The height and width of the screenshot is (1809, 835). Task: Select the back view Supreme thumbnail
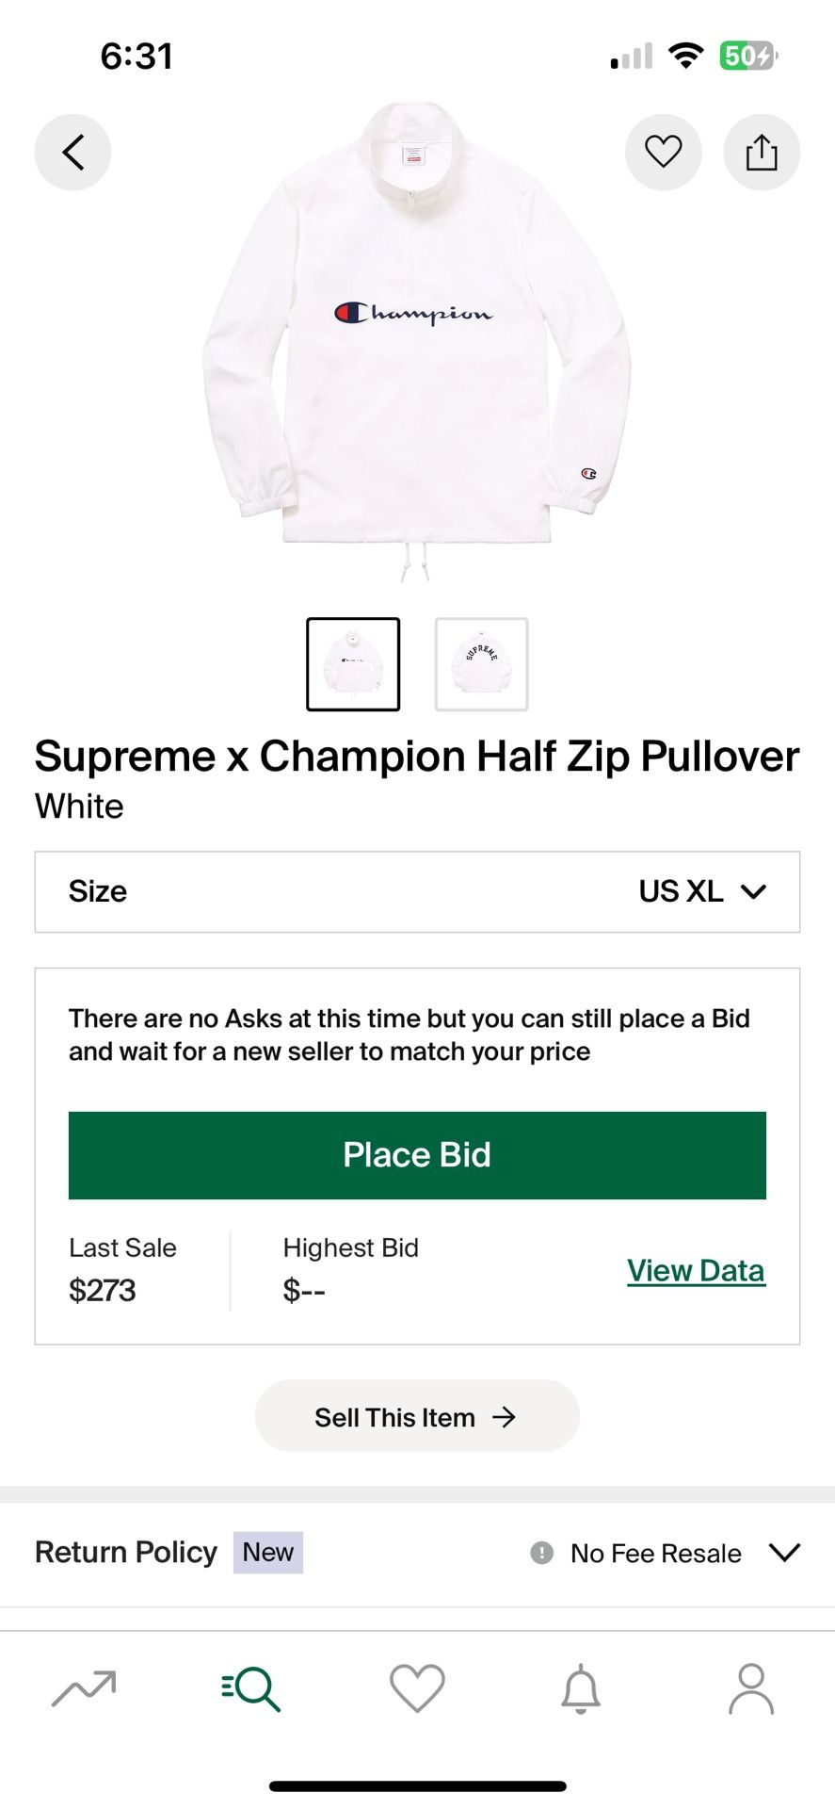(481, 664)
